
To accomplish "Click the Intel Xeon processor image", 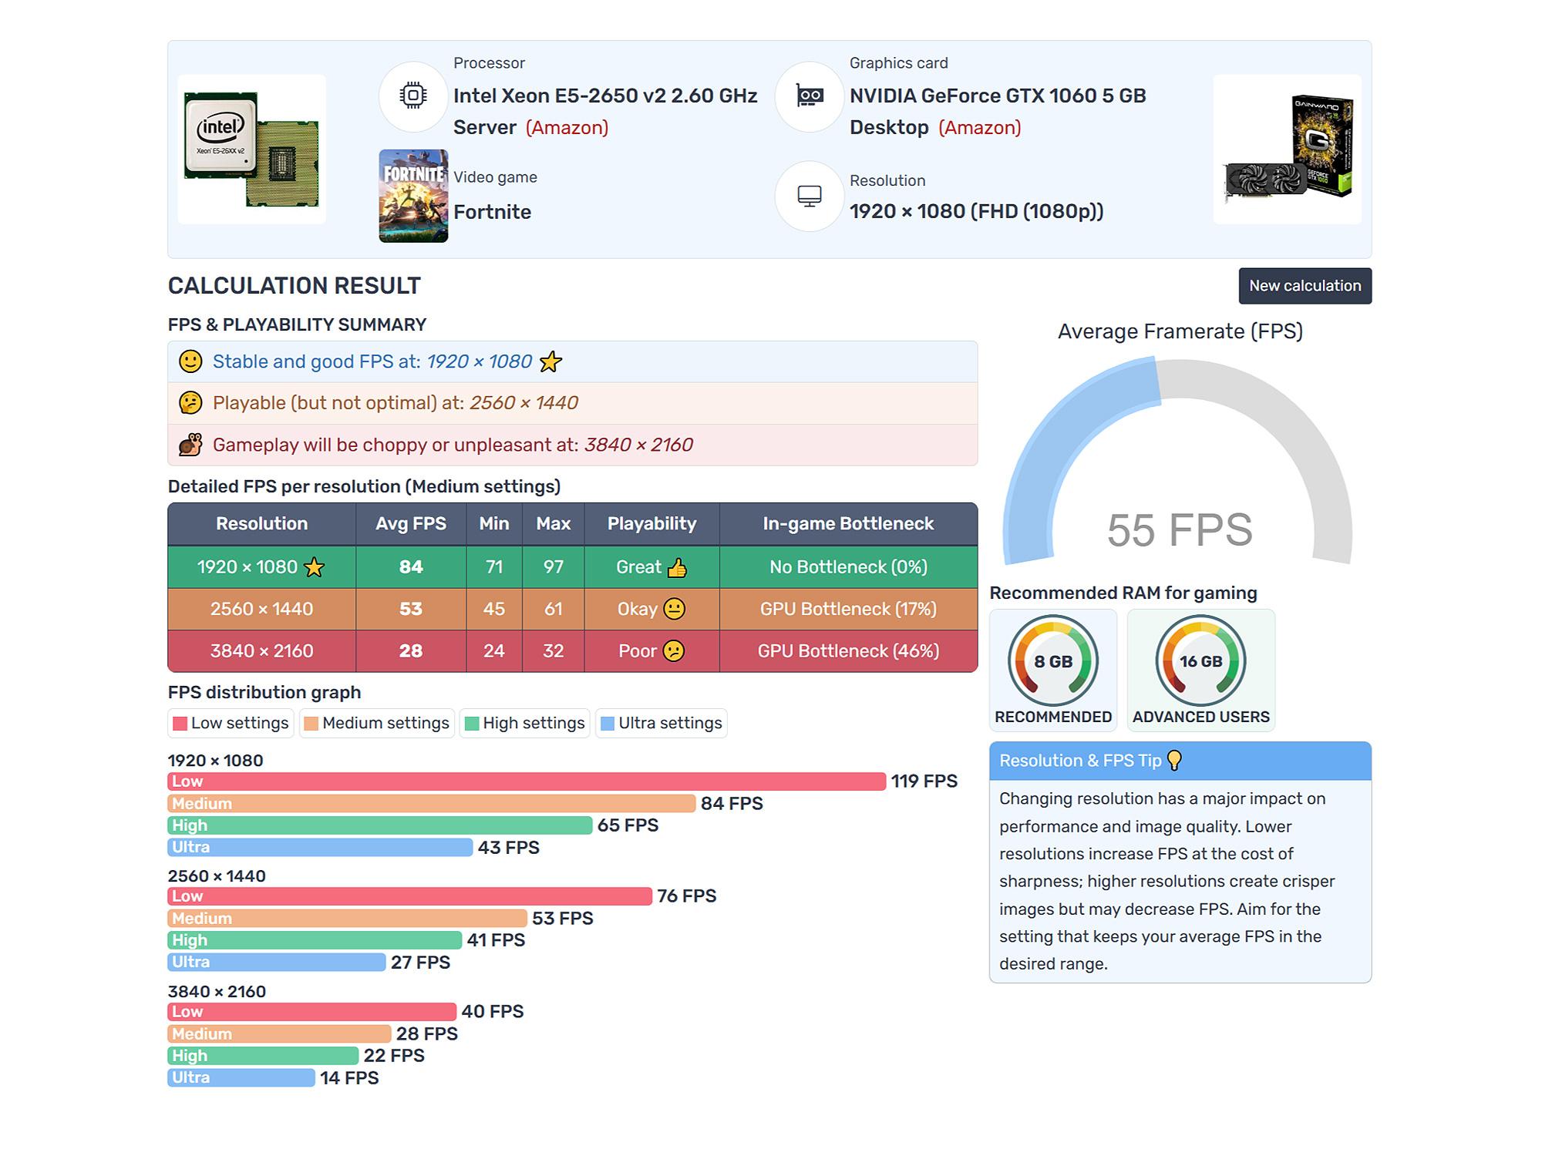I will pos(251,150).
